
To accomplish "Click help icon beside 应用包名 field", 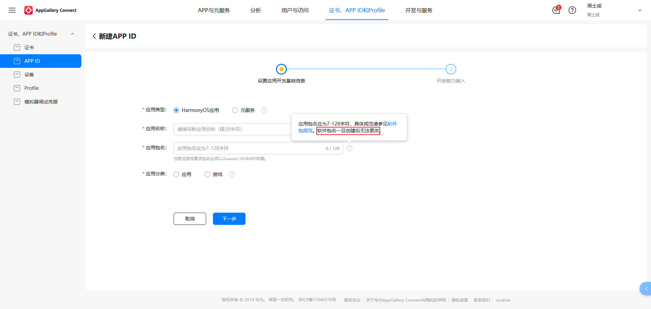I will [x=349, y=148].
